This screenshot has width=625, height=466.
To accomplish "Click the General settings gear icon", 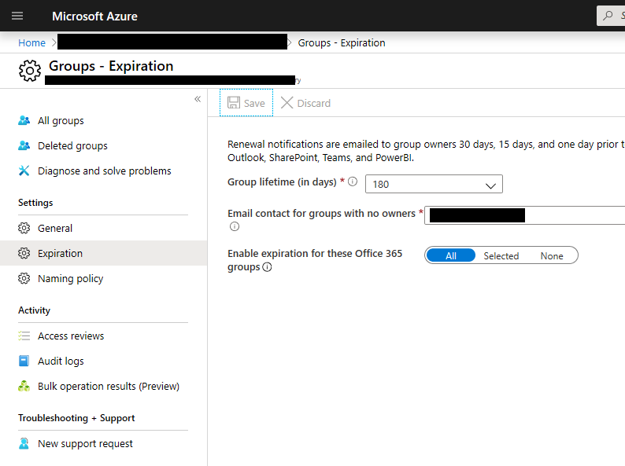I will [x=24, y=229].
